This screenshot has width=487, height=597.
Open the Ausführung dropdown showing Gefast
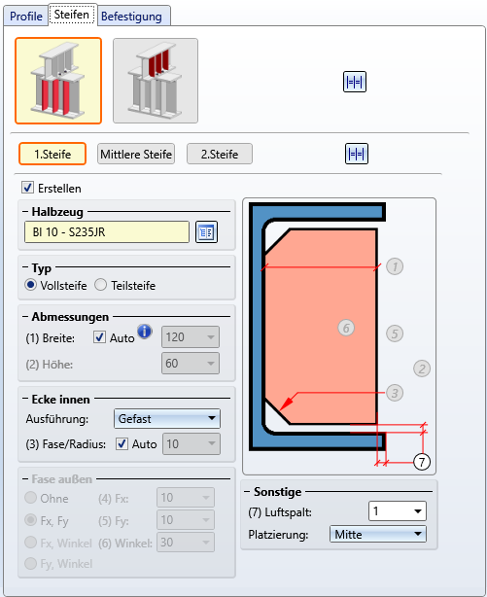(x=167, y=419)
